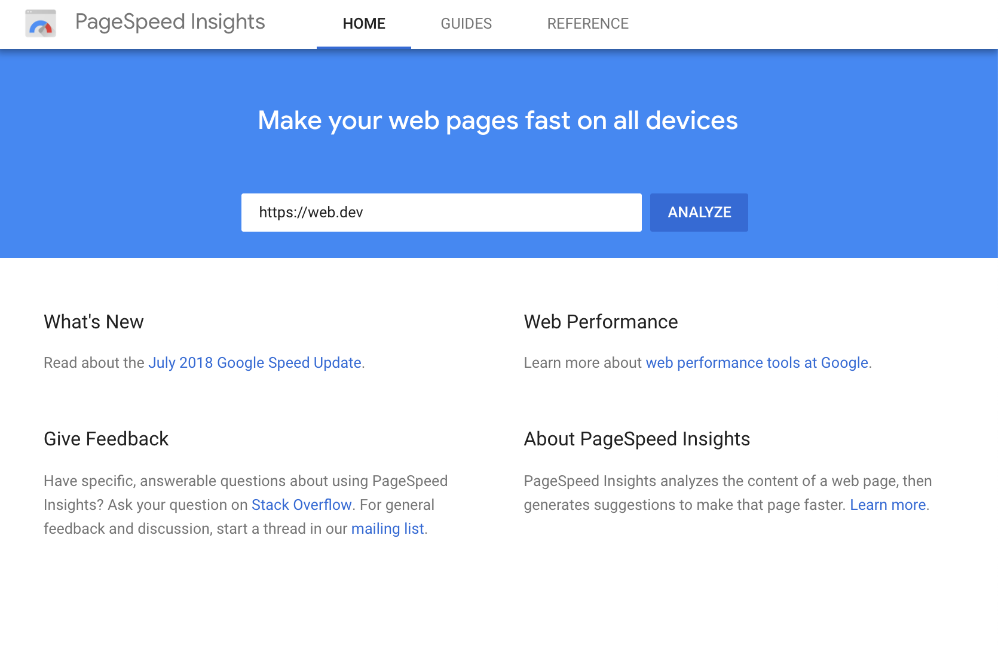Click the 'Make your web pages fast' headline
This screenshot has height=646, width=998.
pyautogui.click(x=498, y=121)
